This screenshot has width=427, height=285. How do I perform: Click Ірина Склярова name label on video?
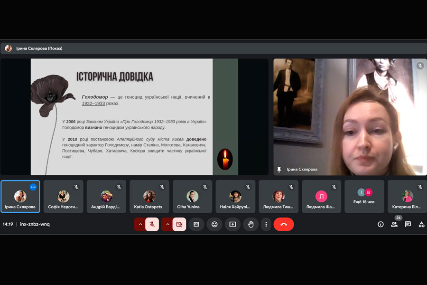(302, 170)
